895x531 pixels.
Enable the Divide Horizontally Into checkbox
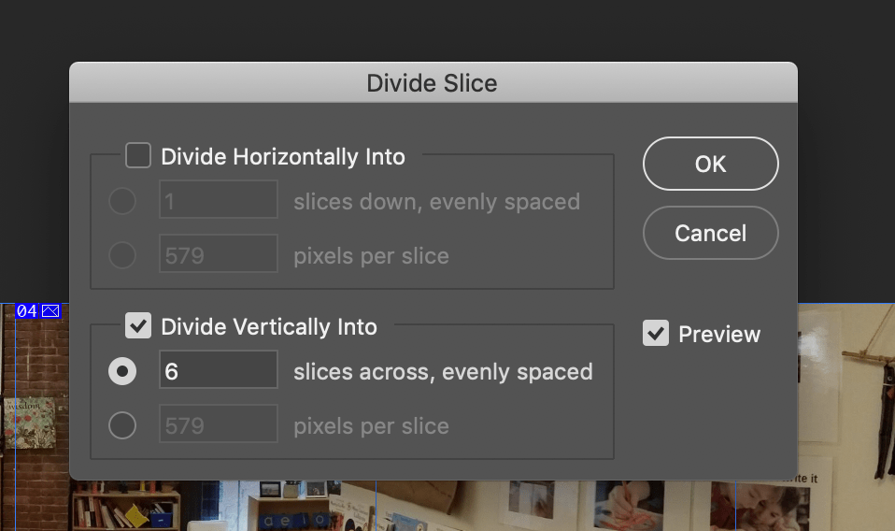pyautogui.click(x=138, y=155)
